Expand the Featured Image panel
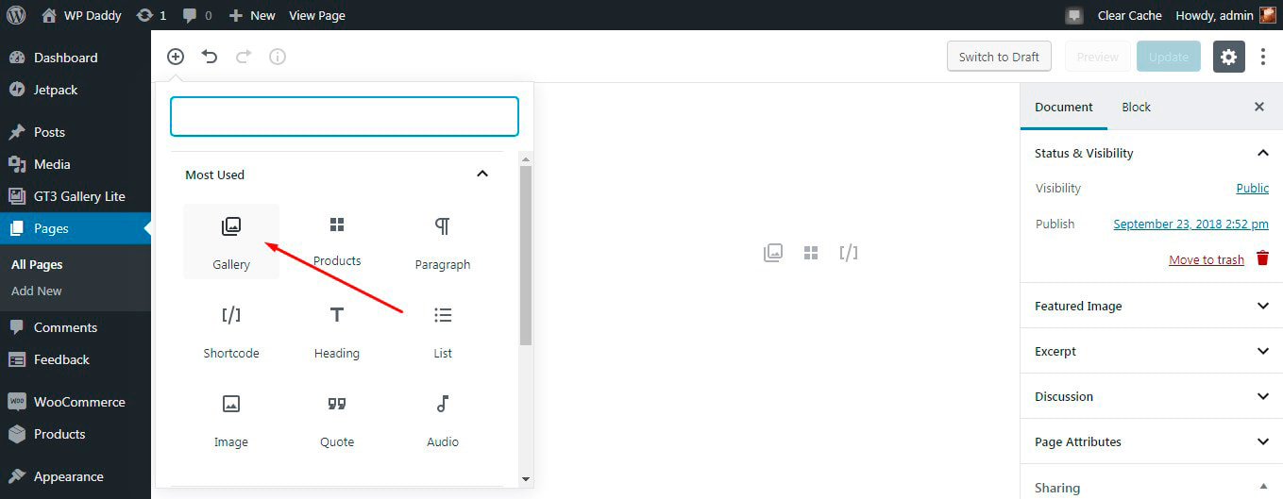This screenshot has height=499, width=1283. tap(1152, 306)
